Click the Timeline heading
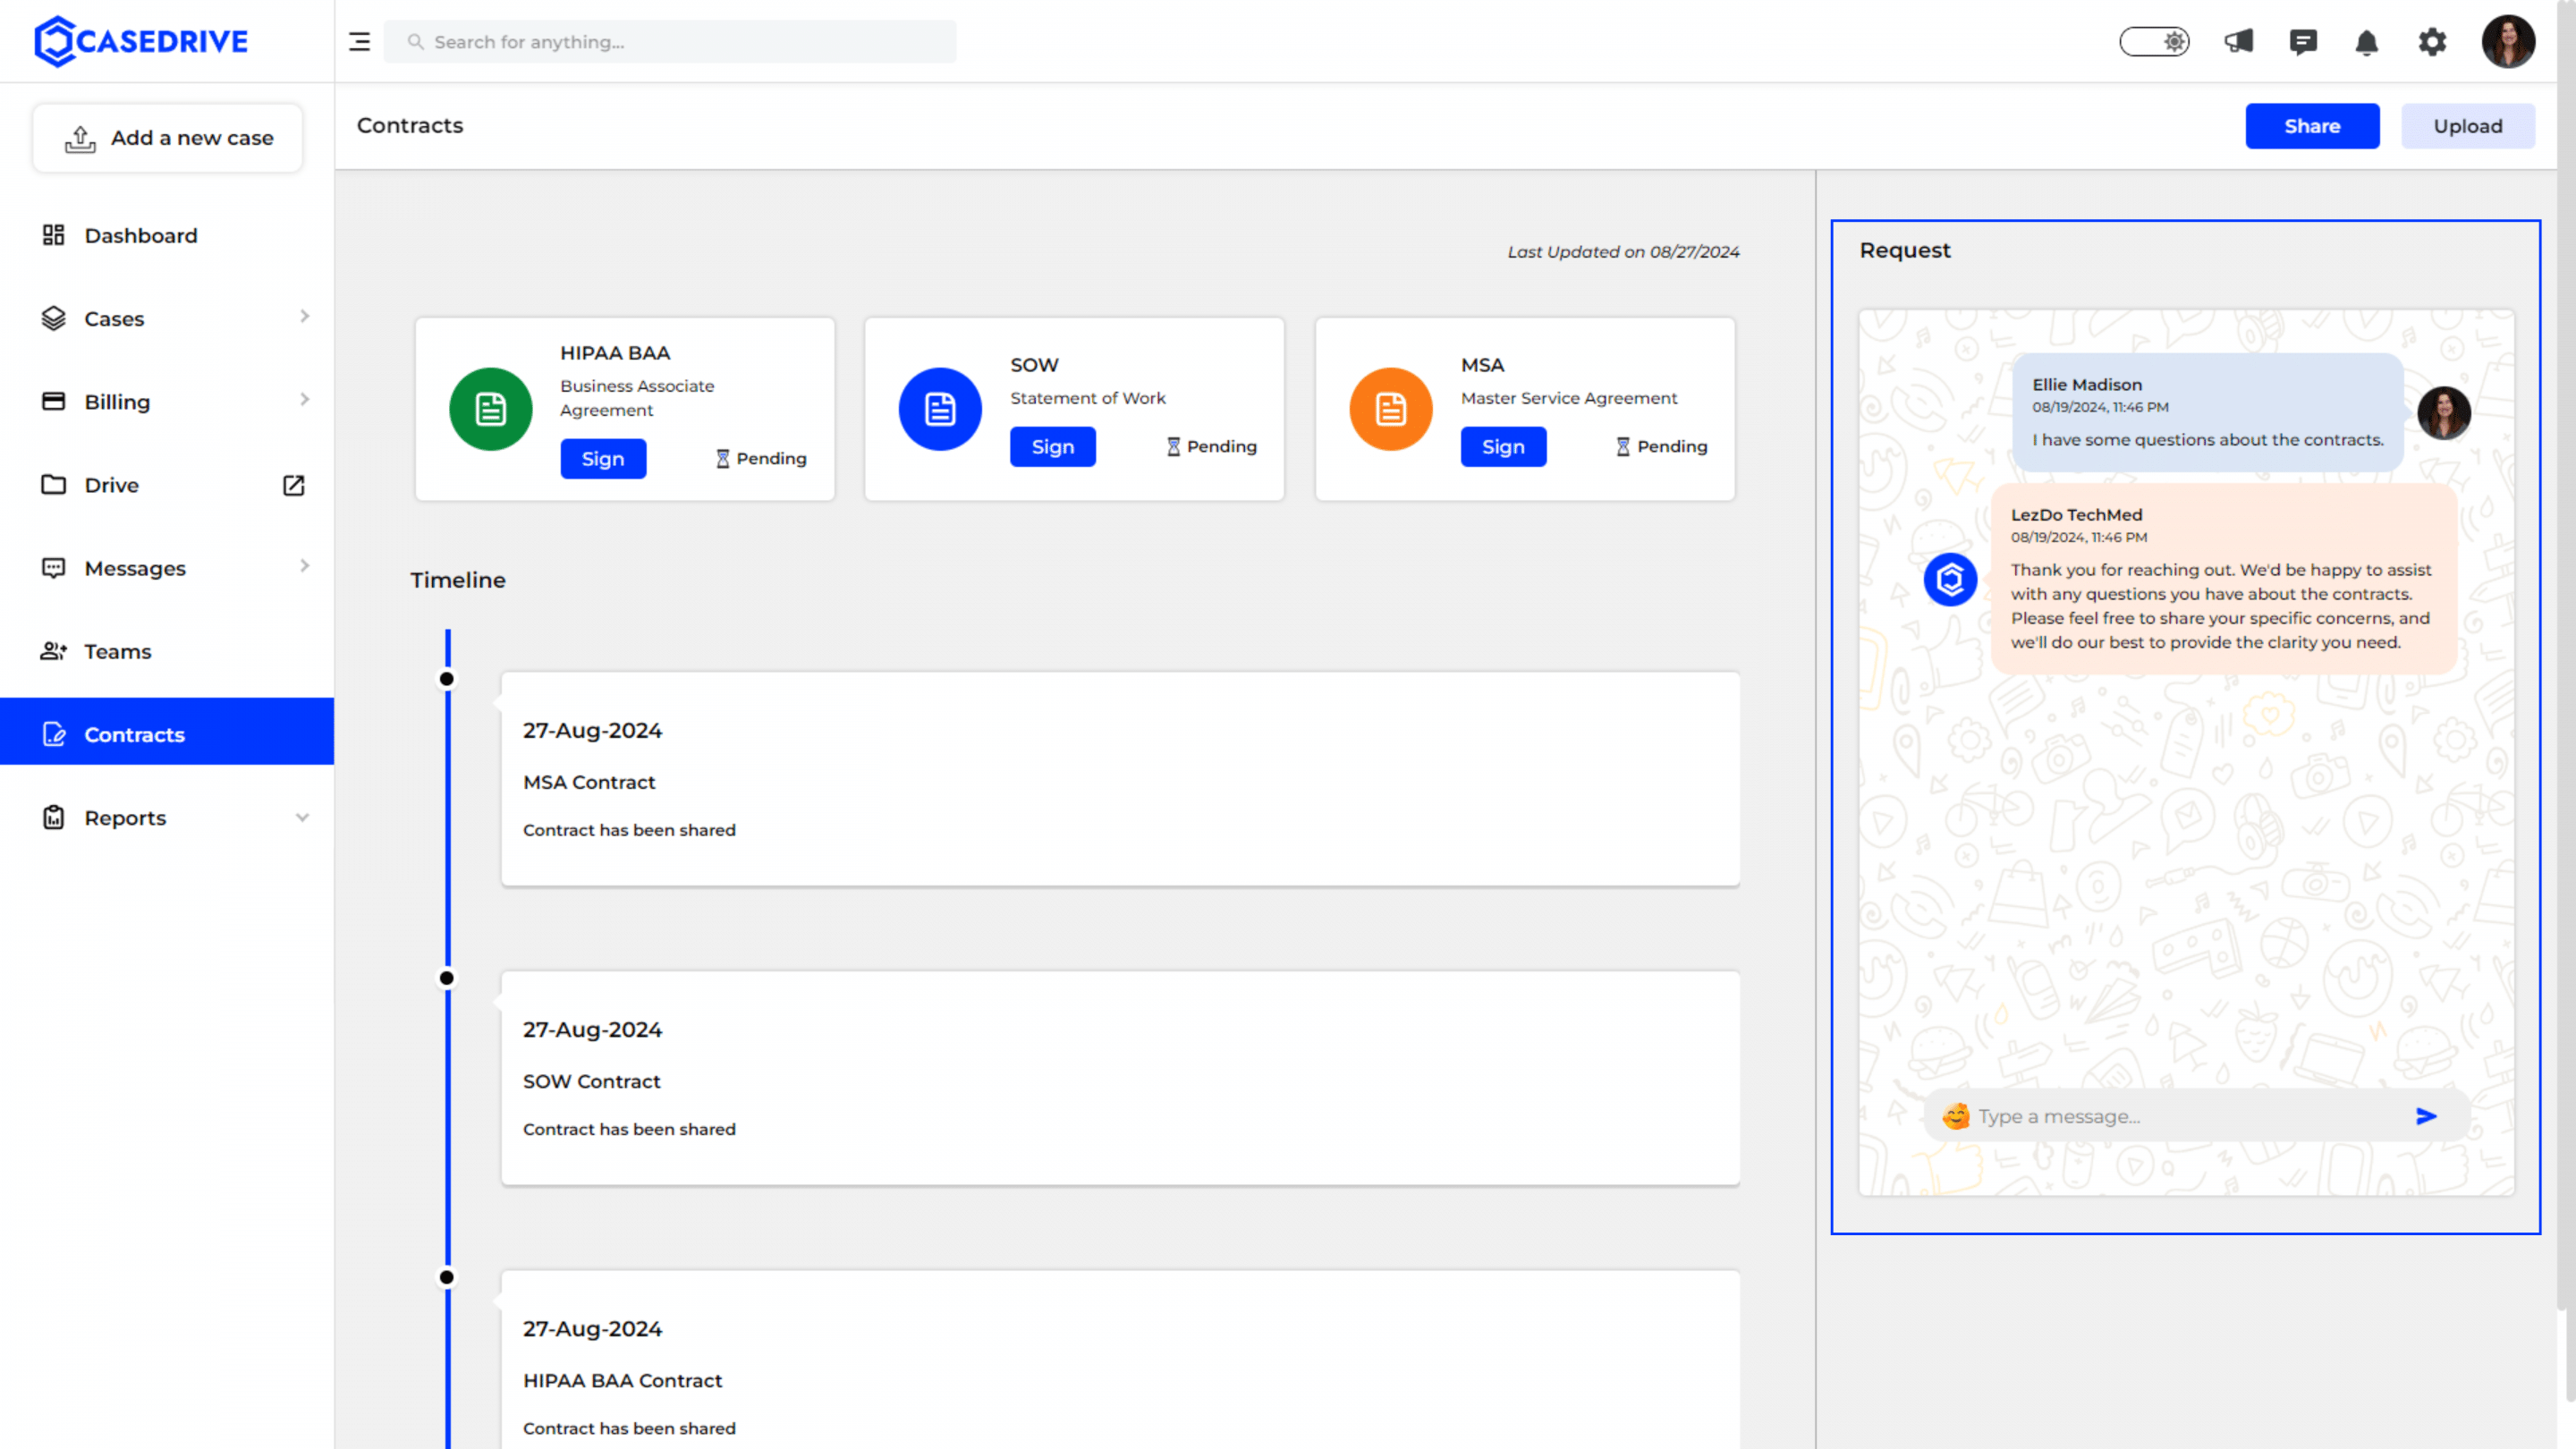 tap(458, 580)
